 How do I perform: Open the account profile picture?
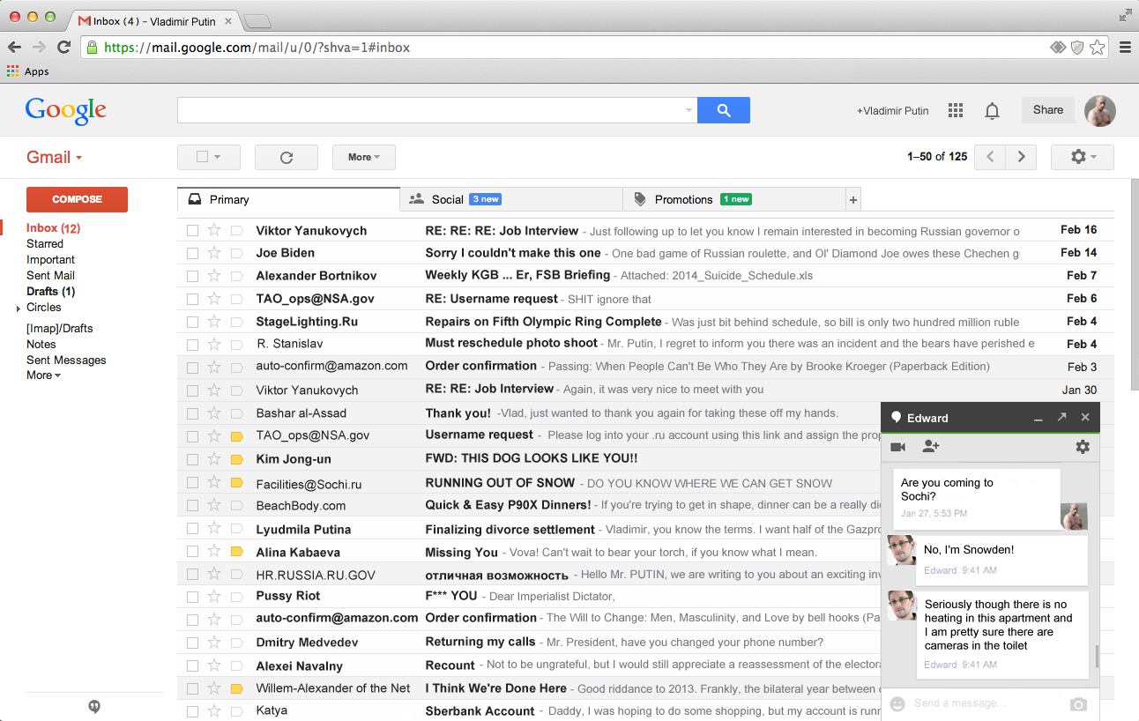pos(1100,110)
